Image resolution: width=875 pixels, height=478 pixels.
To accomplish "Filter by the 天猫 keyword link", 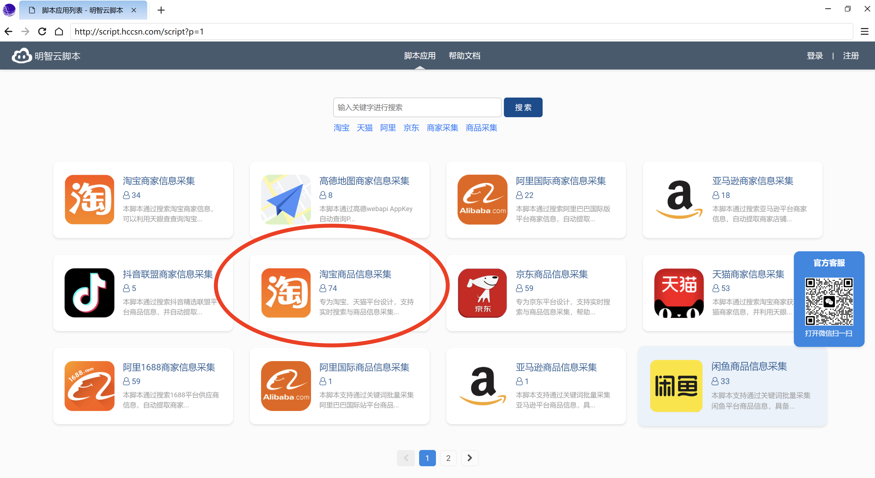I will 364,128.
